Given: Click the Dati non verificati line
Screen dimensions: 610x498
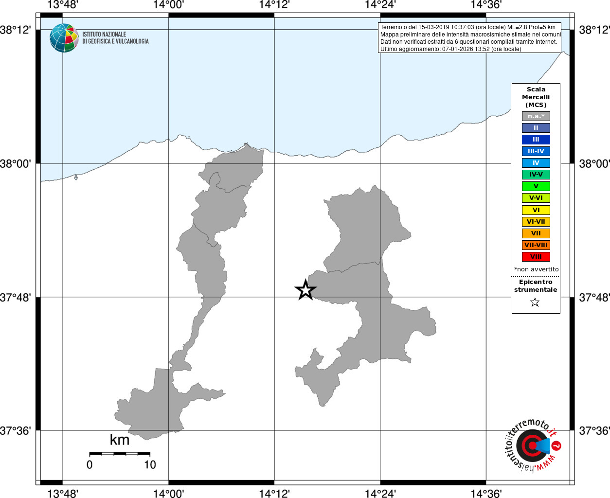Looking at the screenshot, I should click(469, 42).
